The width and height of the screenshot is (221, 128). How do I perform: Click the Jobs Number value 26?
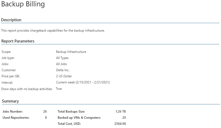pyautogui.click(x=45, y=112)
